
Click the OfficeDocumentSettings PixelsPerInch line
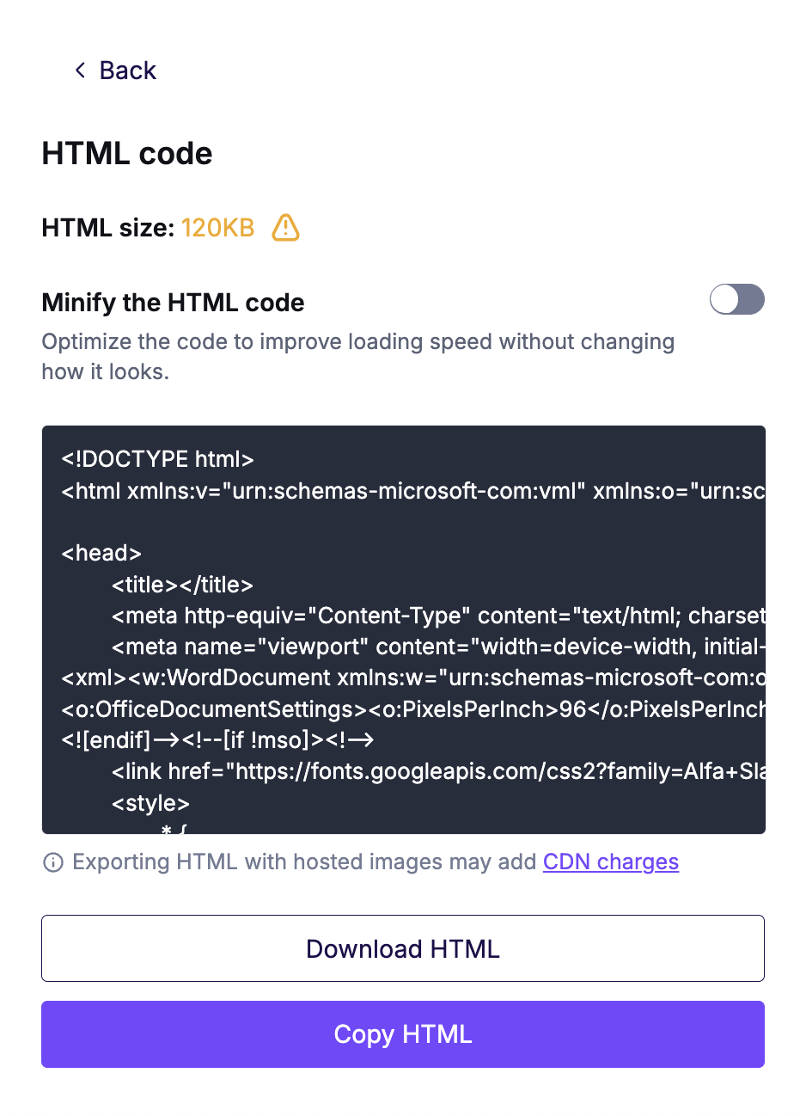click(413, 709)
